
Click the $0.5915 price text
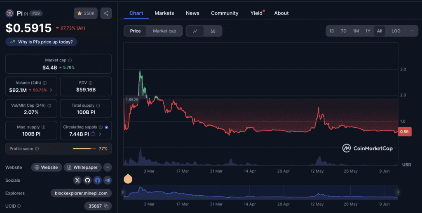tap(28, 28)
